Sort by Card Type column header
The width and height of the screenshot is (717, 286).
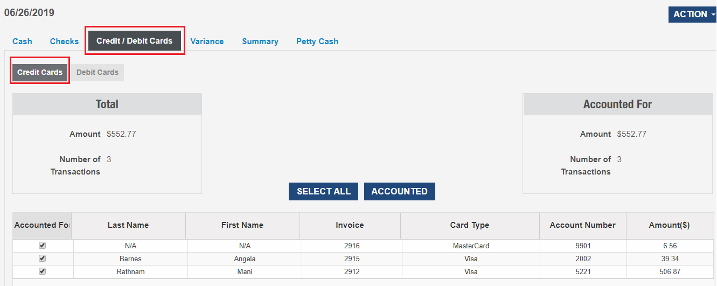tap(470, 225)
